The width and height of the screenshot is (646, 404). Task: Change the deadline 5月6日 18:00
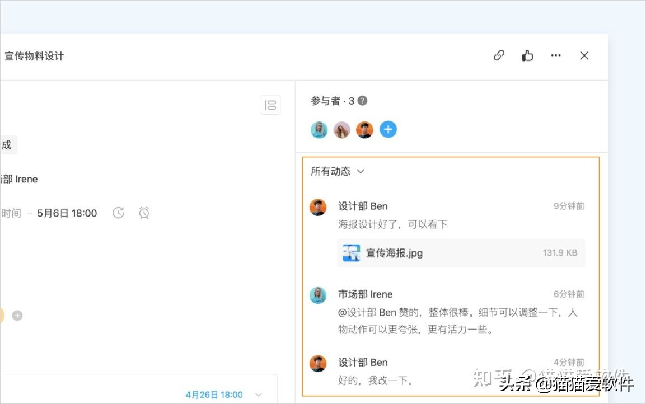coord(67,213)
